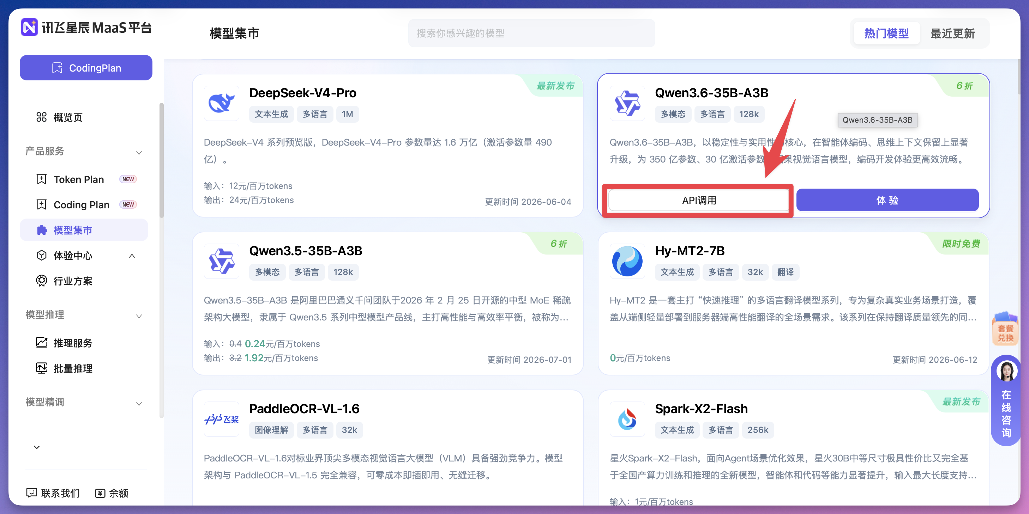Image resolution: width=1029 pixels, height=514 pixels.
Task: Click the 多模态 tag on Qwen3.6-35B-A3B
Action: tap(673, 114)
